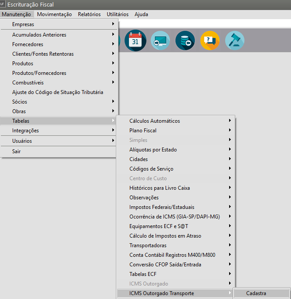Click the LF application icon in title bar
291x299 pixels.
4,4
